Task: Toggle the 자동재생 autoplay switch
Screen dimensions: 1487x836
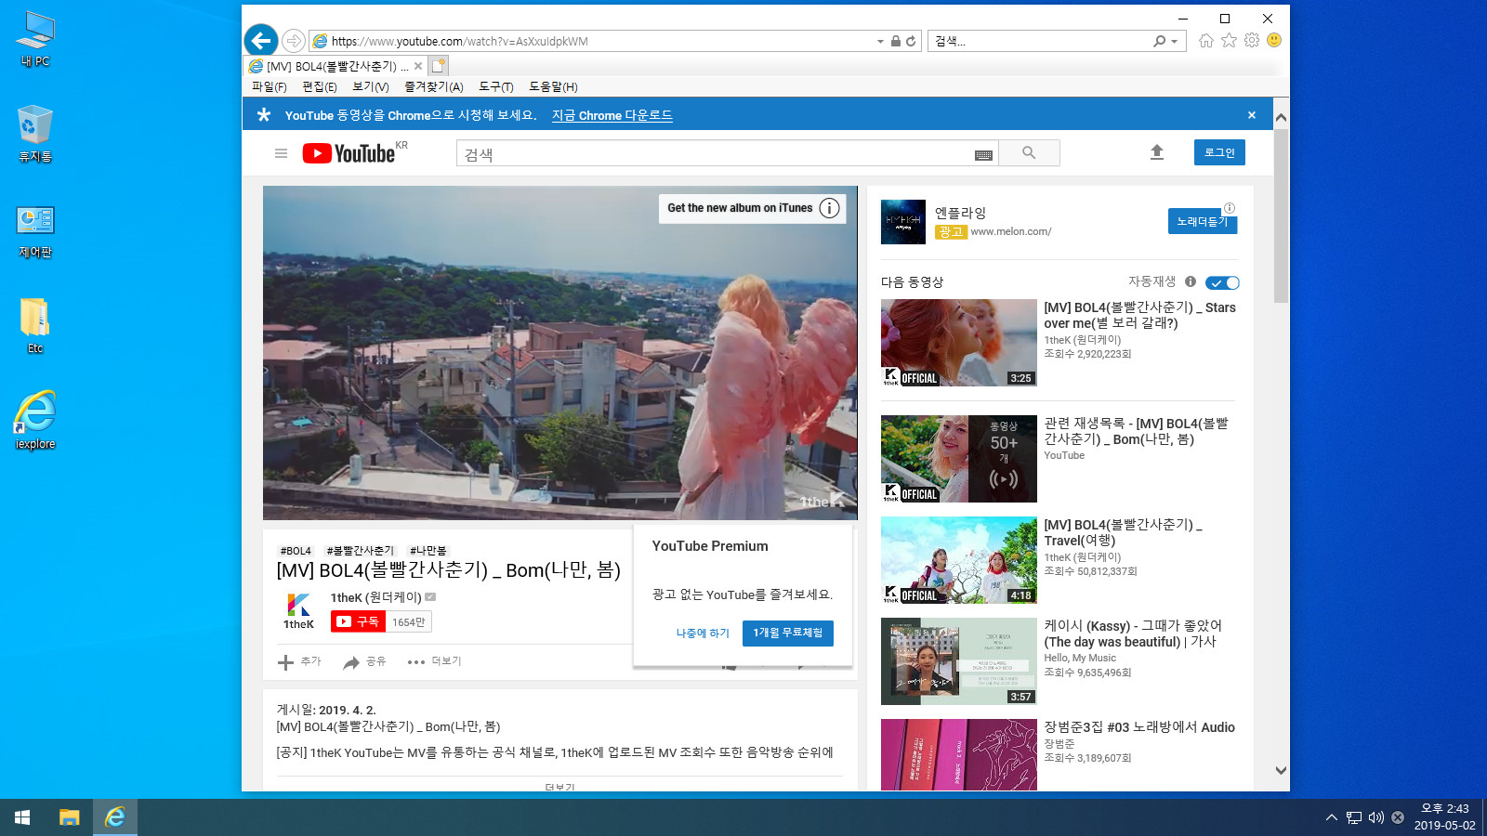Action: pos(1222,282)
